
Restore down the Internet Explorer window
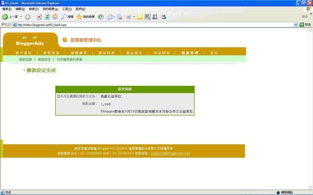click(x=304, y=3)
